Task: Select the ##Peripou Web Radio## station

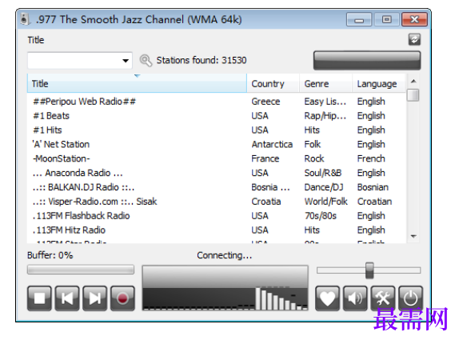Action: click(216, 102)
